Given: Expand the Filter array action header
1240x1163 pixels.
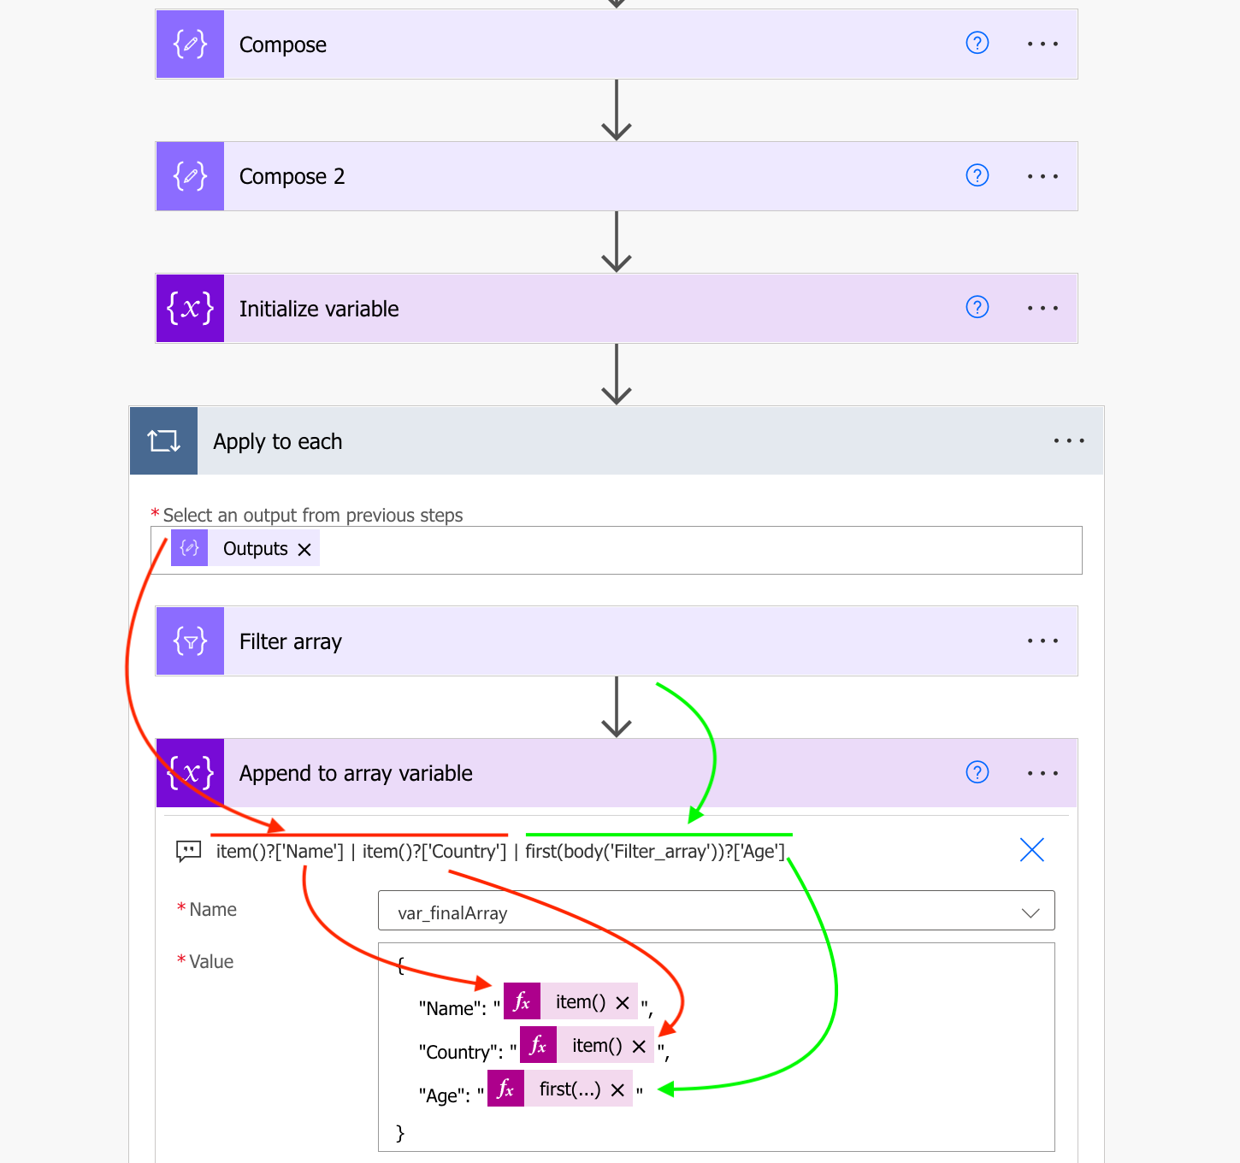Looking at the screenshot, I should click(616, 641).
